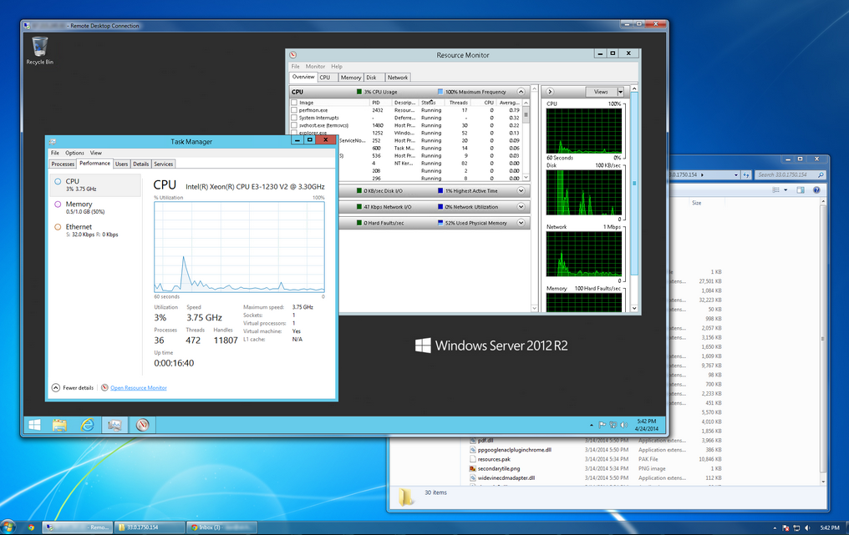Open File Explorer from the remote taskbar

click(59, 425)
